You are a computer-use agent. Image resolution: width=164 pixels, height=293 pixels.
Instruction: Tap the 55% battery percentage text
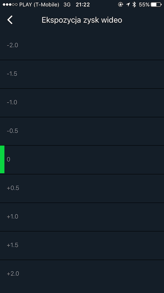point(144,5)
